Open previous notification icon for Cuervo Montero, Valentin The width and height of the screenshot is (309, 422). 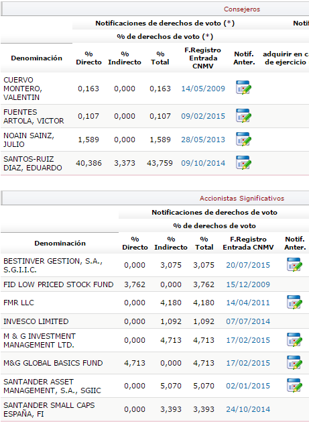pyautogui.click(x=243, y=87)
